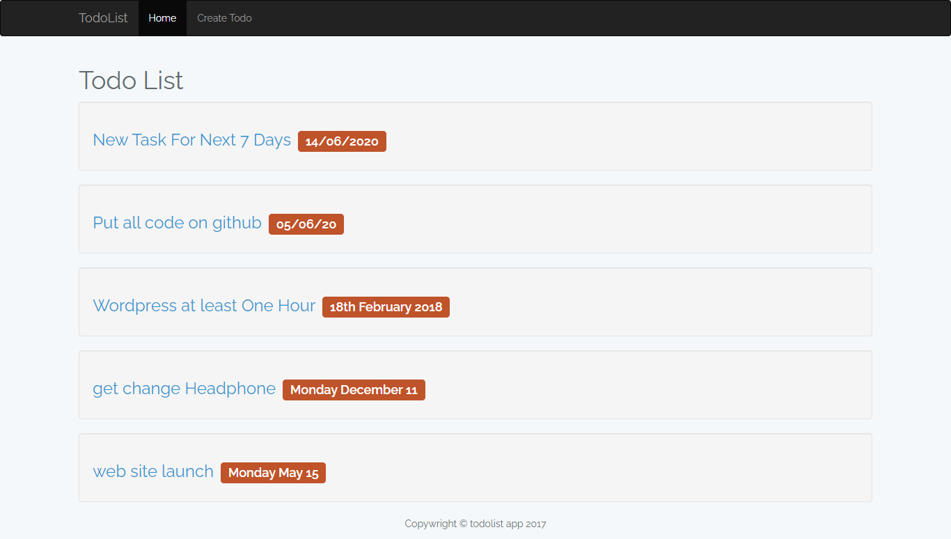Image resolution: width=951 pixels, height=539 pixels.
Task: Open the 'Put all code on github' todo
Action: 177,223
